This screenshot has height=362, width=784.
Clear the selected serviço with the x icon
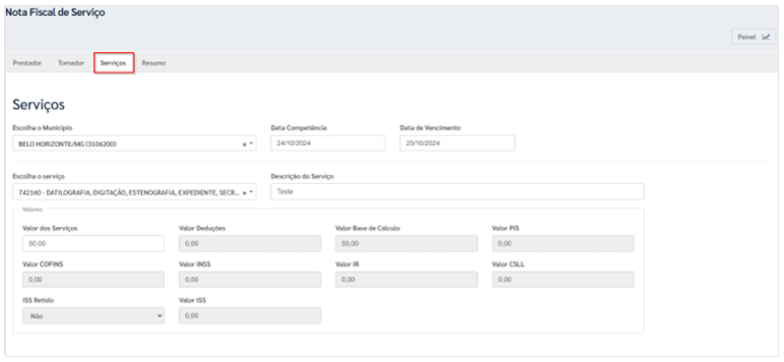click(x=245, y=192)
